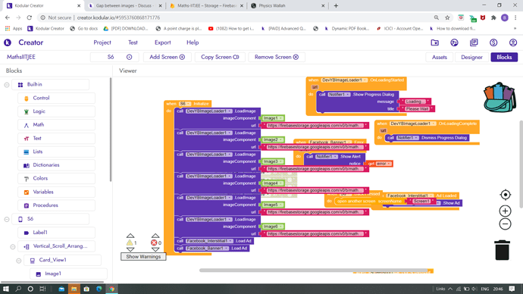Collapse the Card_View1 tree node

click(19, 261)
